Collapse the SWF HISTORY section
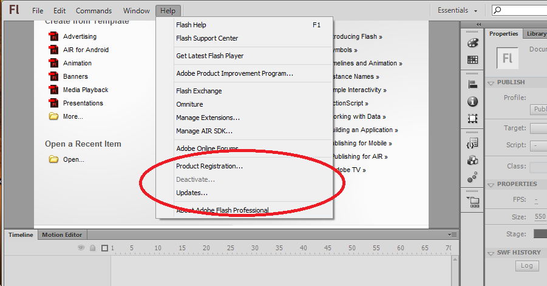 [x=491, y=253]
